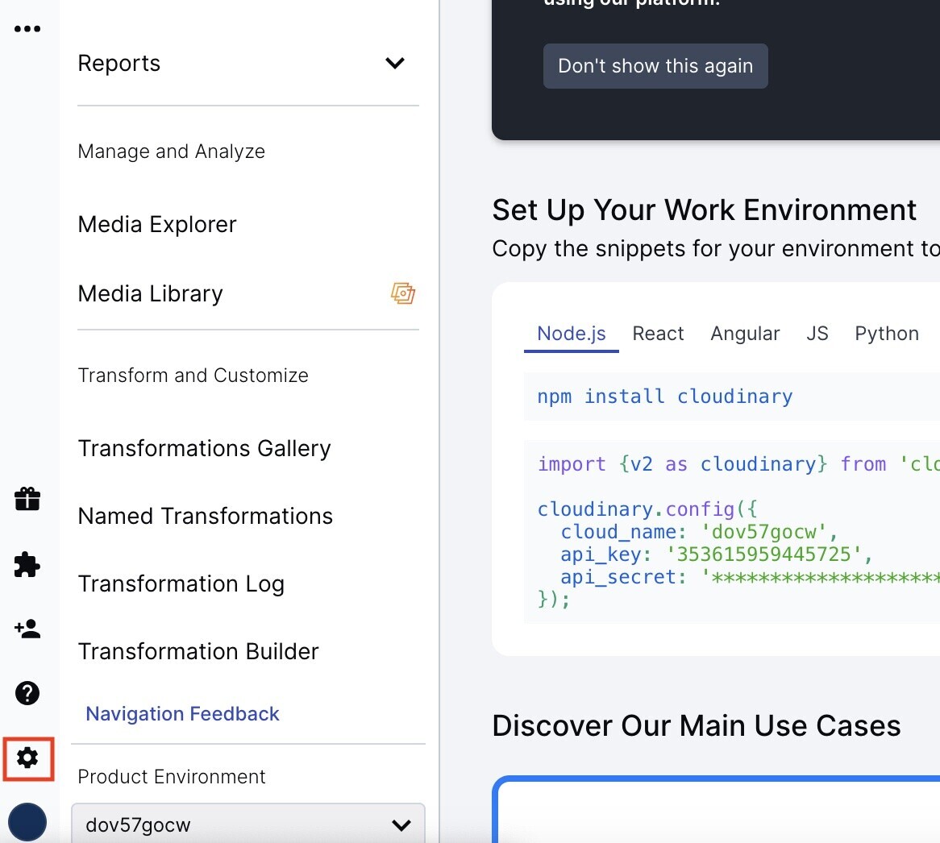Select Named Transformations
This screenshot has height=843, width=940.
tap(206, 516)
